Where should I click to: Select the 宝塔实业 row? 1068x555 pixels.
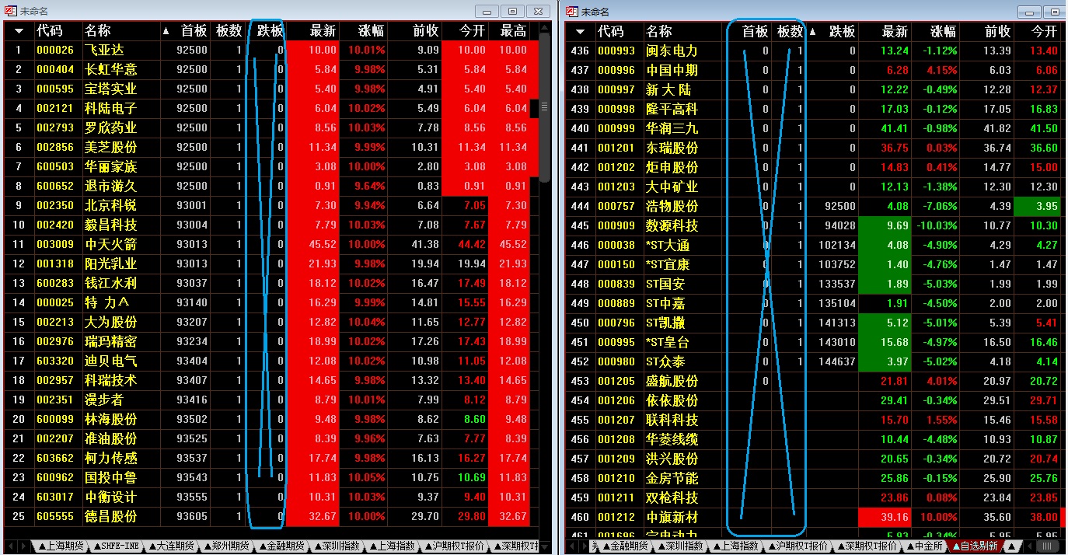point(271,89)
